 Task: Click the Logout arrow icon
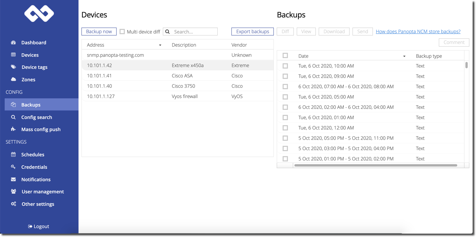[30, 227]
